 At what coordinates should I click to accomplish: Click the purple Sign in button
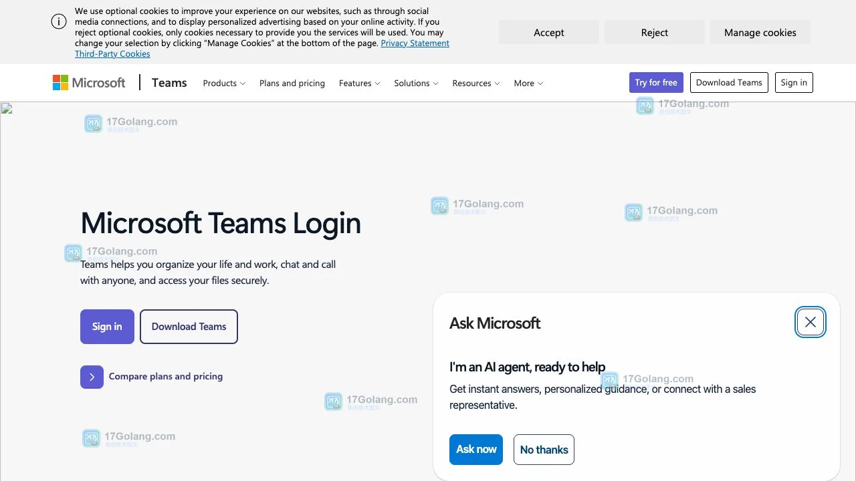(x=107, y=327)
